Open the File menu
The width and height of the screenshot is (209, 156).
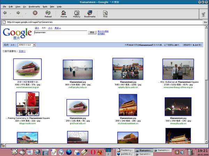tap(5, 7)
